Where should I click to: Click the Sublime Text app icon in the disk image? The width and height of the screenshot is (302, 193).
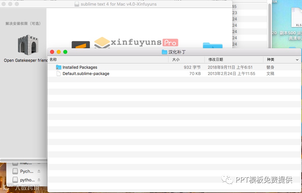pyautogui.click(x=81, y=45)
